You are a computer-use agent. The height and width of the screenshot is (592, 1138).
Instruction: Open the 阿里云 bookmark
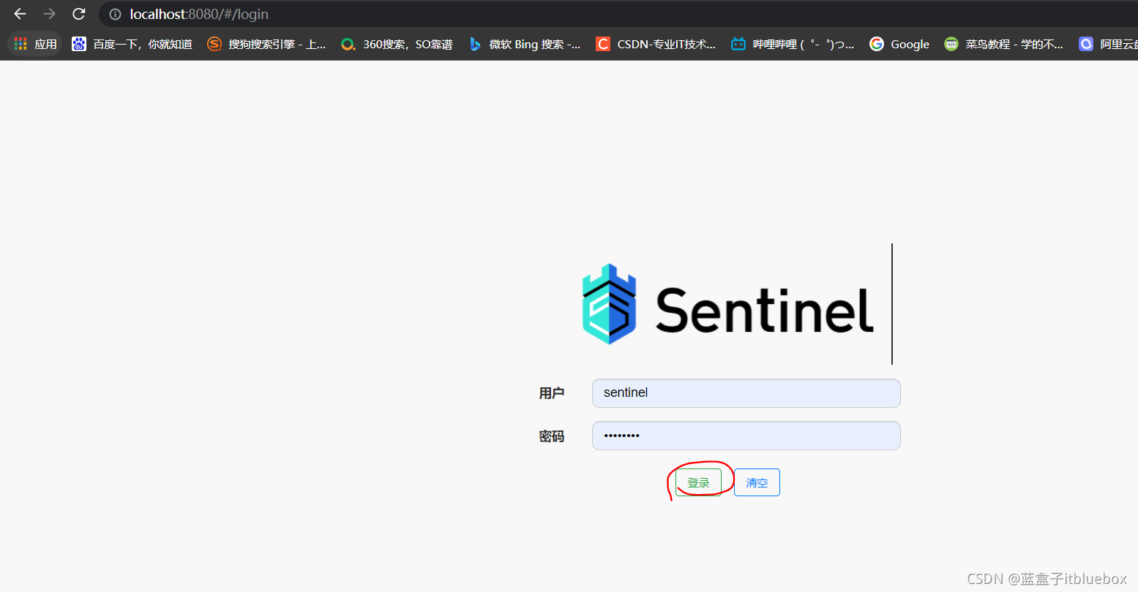[1108, 44]
